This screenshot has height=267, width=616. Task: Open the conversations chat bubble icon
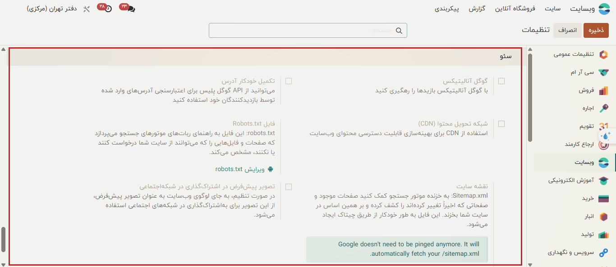coord(130,9)
